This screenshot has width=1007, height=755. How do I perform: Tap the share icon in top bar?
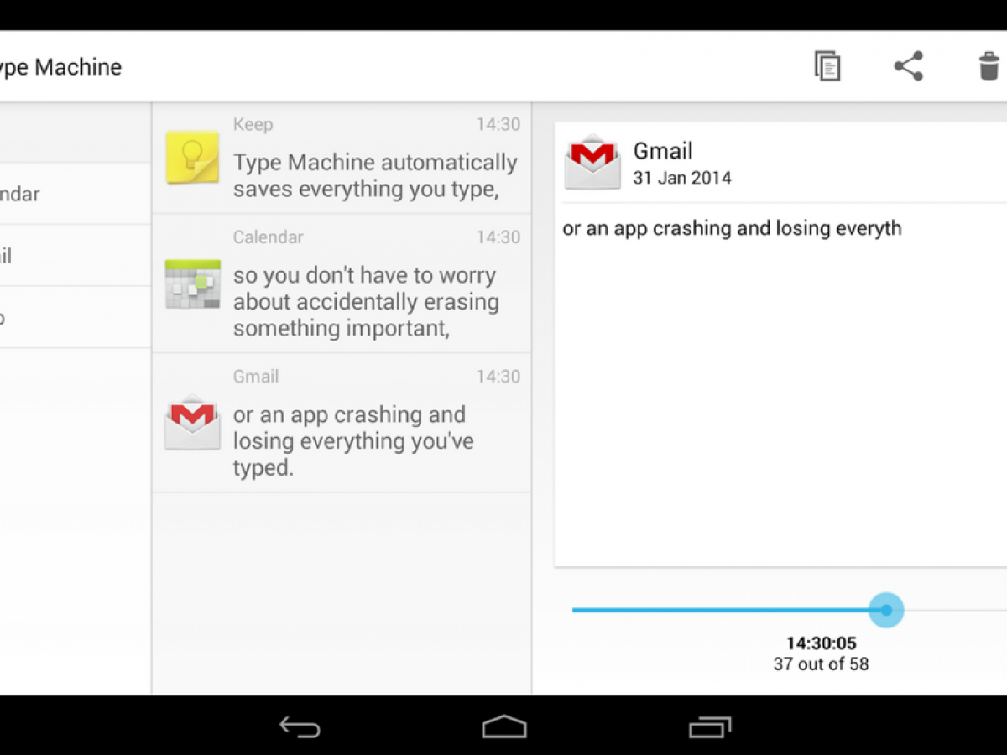(908, 66)
